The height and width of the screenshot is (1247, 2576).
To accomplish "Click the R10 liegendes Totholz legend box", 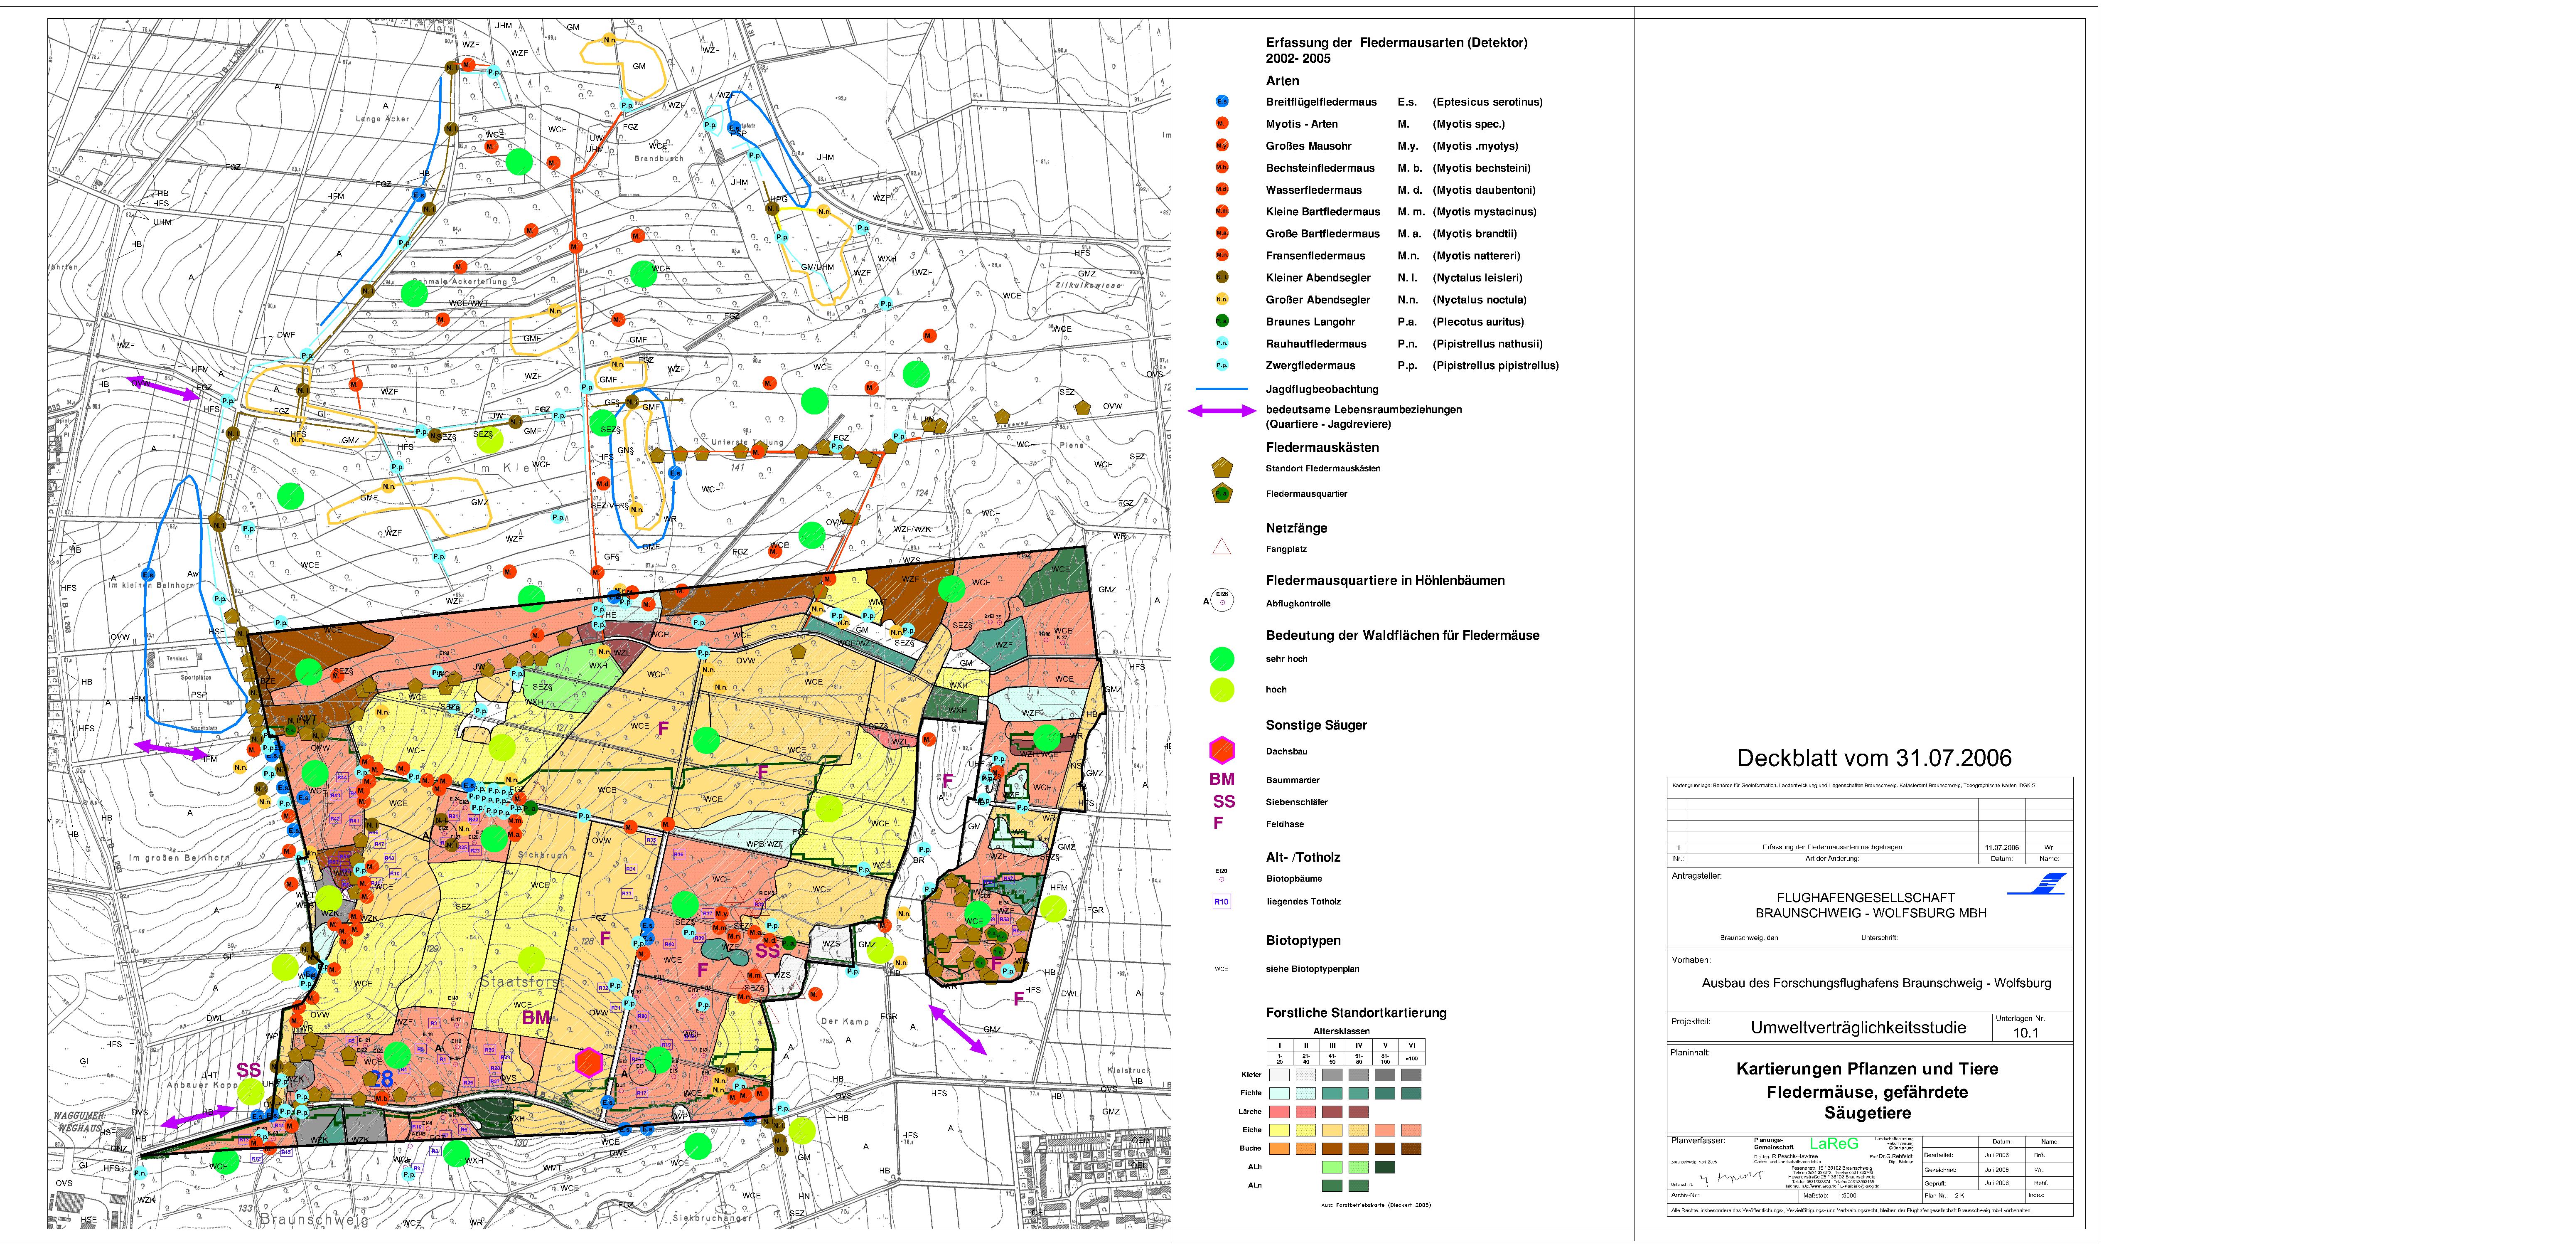I will click(x=1221, y=902).
